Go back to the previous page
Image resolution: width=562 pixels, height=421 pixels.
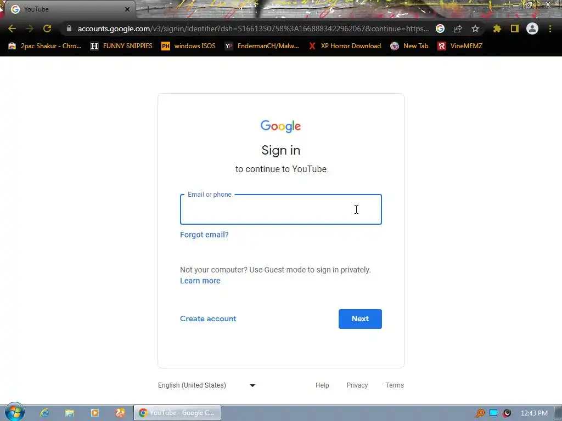click(12, 29)
